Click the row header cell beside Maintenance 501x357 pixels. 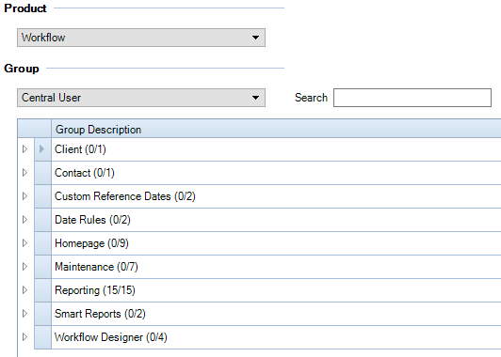(42, 267)
